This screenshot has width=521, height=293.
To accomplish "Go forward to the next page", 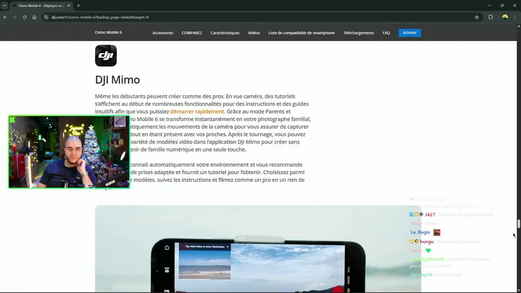I will pos(15,17).
